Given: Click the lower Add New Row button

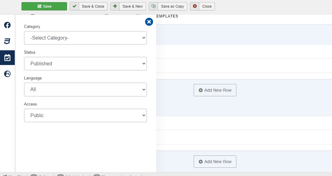Looking at the screenshot, I should 215,162.
